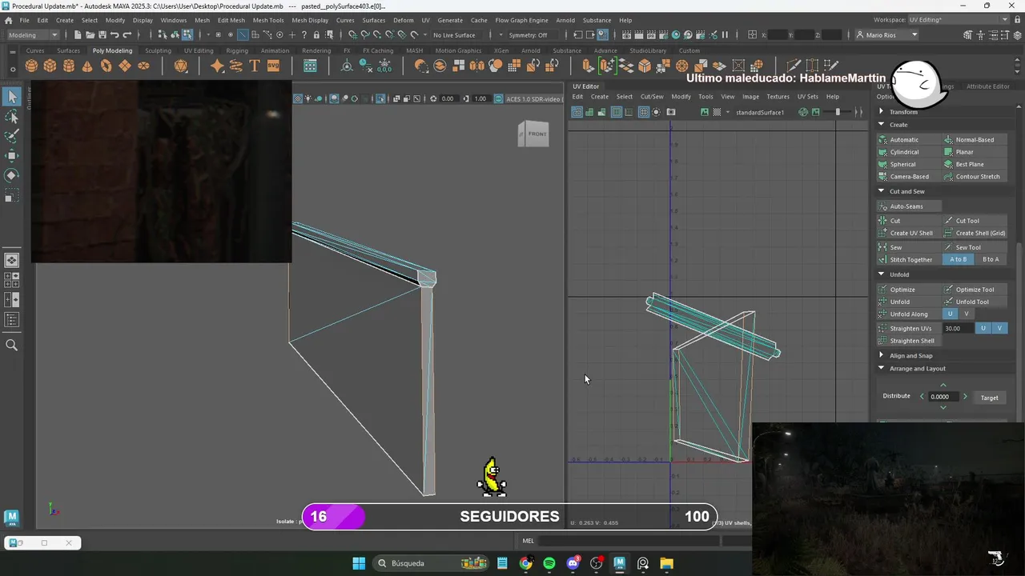This screenshot has width=1025, height=576.
Task: Click the Extrude shelf icon
Action: 588,66
